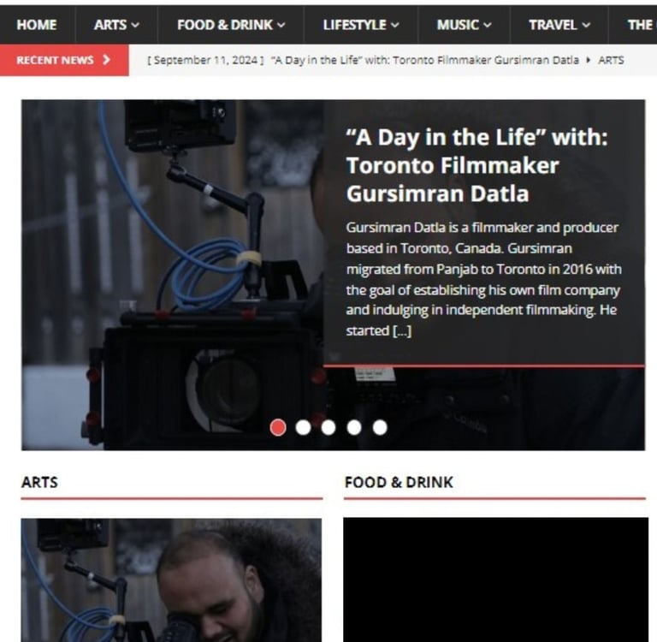
Task: Click the ARTS category link in ticker
Action: click(611, 60)
